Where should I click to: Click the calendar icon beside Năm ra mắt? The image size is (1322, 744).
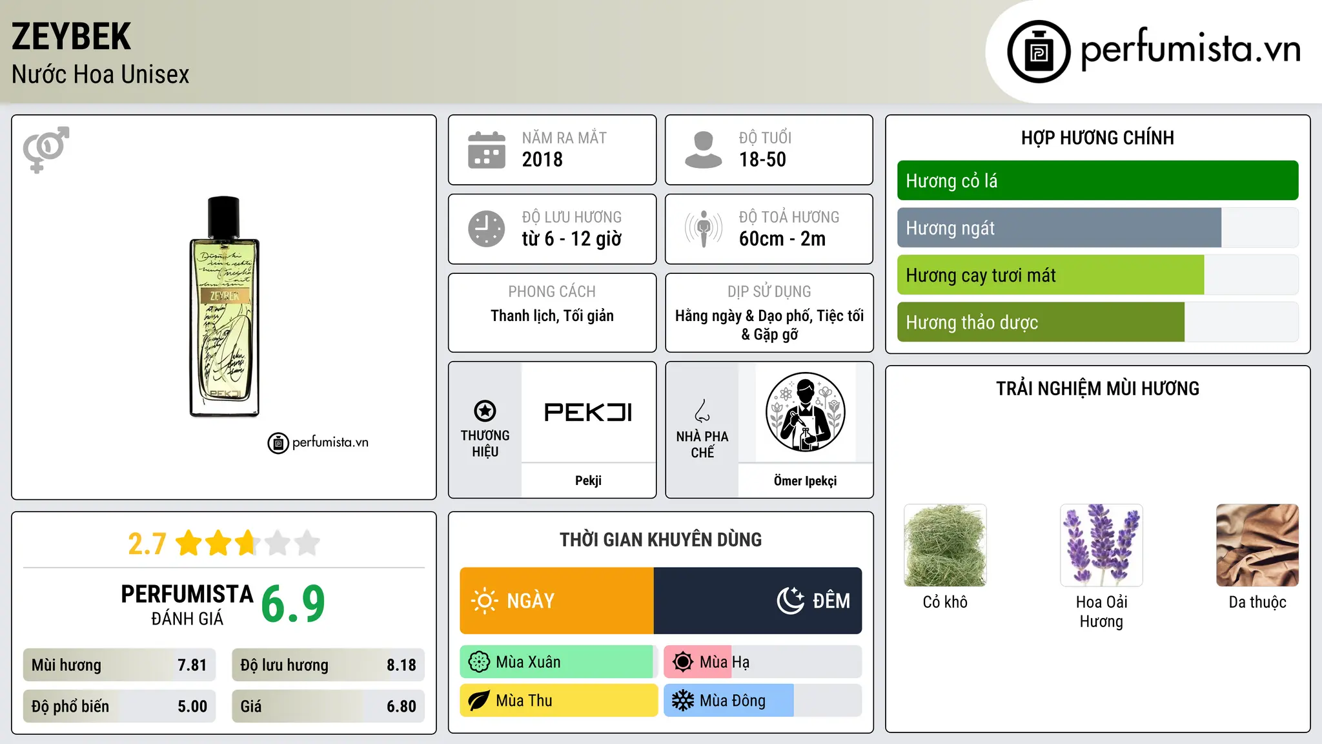[x=487, y=150]
